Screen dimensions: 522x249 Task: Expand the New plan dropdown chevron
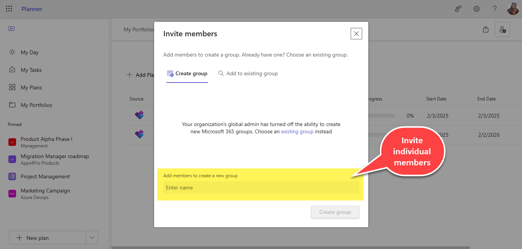(91, 237)
